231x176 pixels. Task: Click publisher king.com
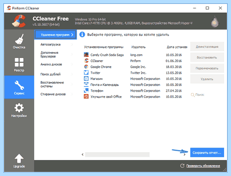pos(136,55)
